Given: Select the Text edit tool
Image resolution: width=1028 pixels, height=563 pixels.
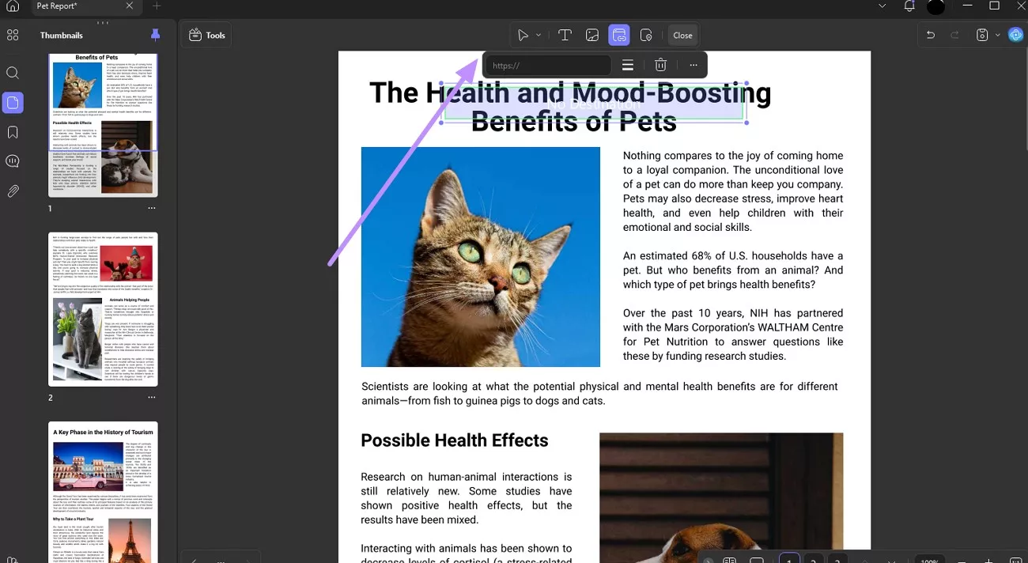Looking at the screenshot, I should pyautogui.click(x=565, y=35).
